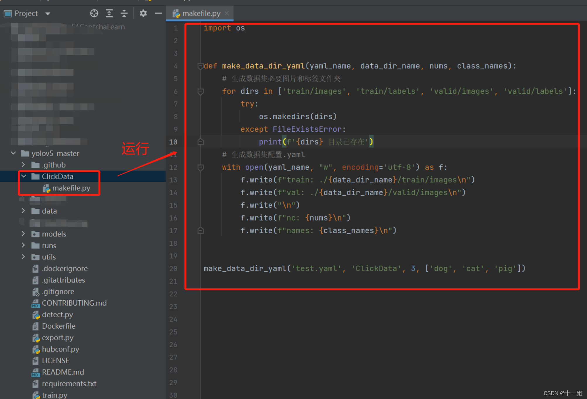
Task: Toggle the fold marker on the def line 4
Action: click(200, 66)
